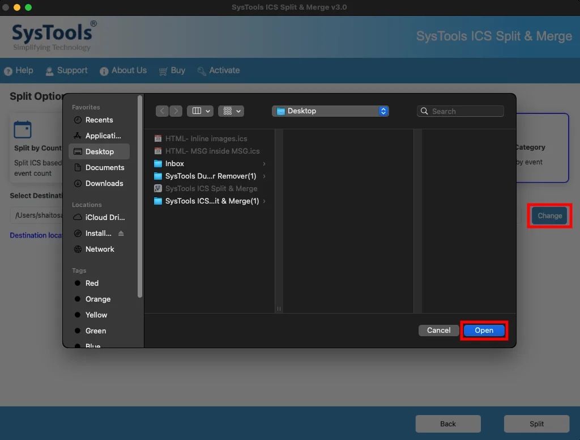
Task: Select Downloads in the sidebar
Action: pyautogui.click(x=99, y=183)
